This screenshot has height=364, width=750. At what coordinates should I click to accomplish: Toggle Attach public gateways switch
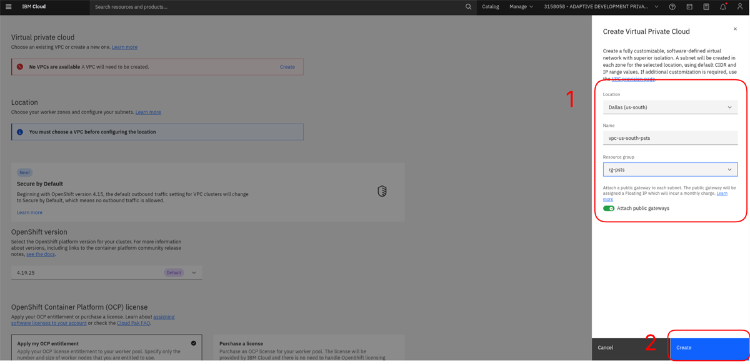click(x=609, y=208)
